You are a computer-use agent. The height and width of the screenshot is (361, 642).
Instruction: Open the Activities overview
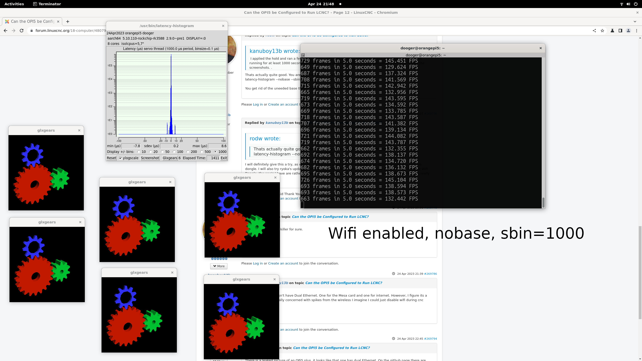pos(14,4)
